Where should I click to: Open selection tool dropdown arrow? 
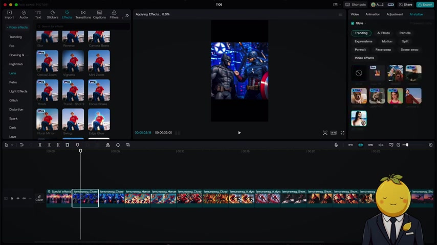click(x=12, y=145)
